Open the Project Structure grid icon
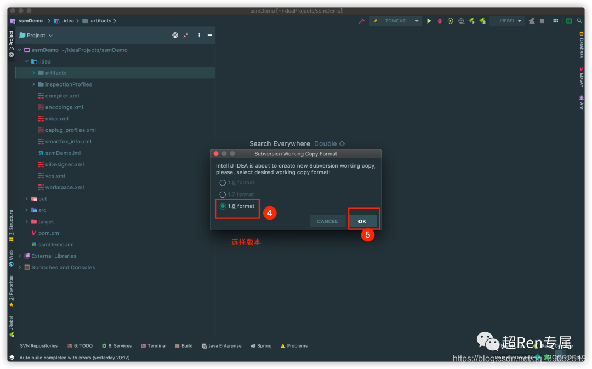592x369 pixels. pyautogui.click(x=556, y=21)
